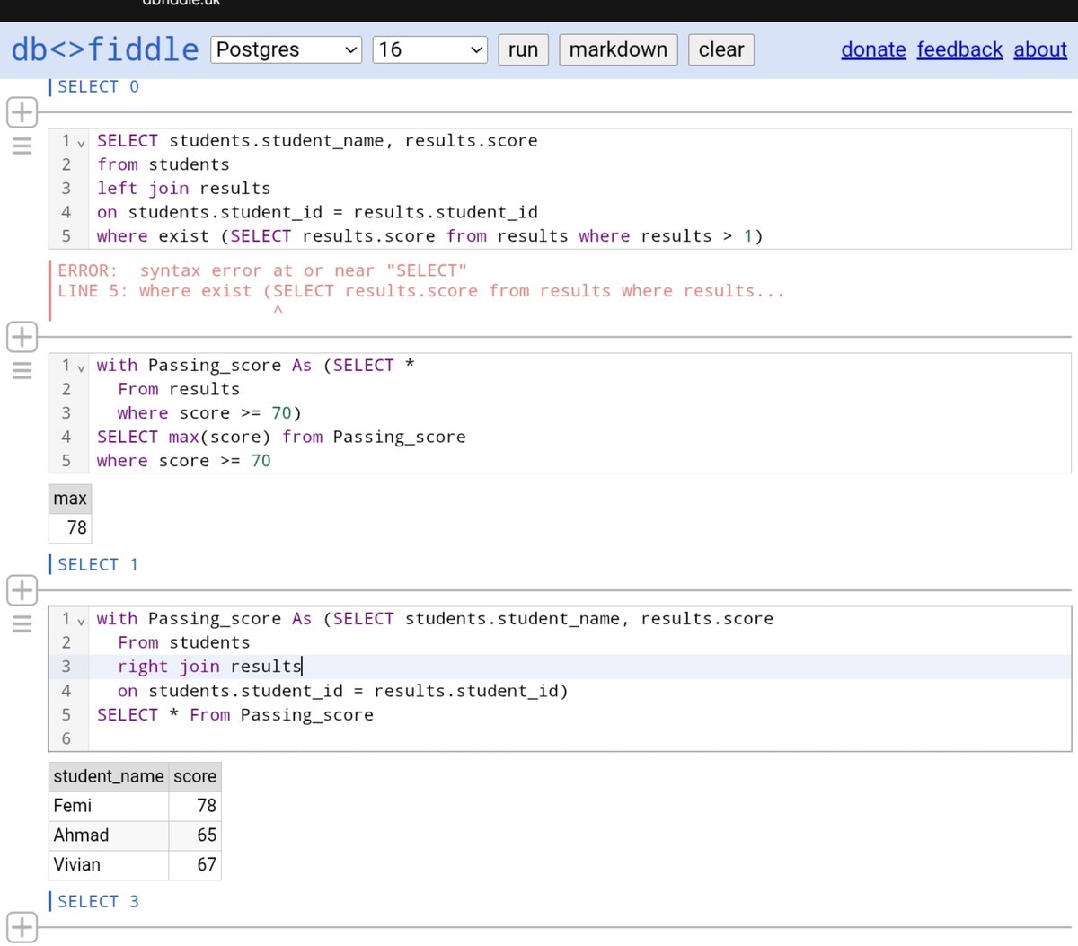Collapse the fold arrow in the left join query
The width and height of the screenshot is (1078, 946).
[81, 143]
